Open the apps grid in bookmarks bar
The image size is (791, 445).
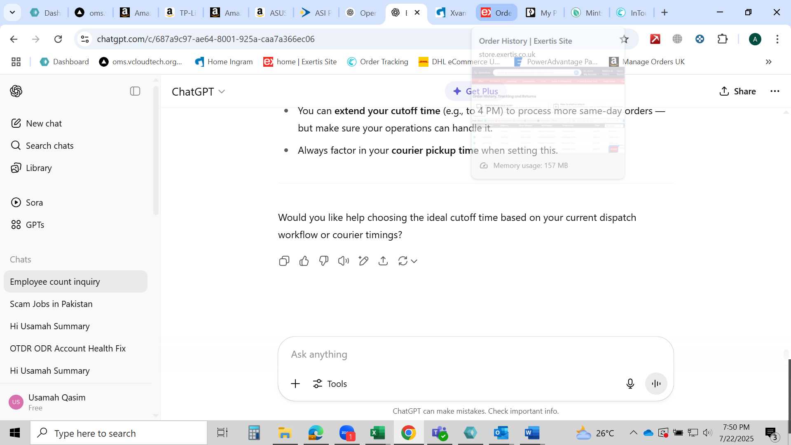[16, 62]
